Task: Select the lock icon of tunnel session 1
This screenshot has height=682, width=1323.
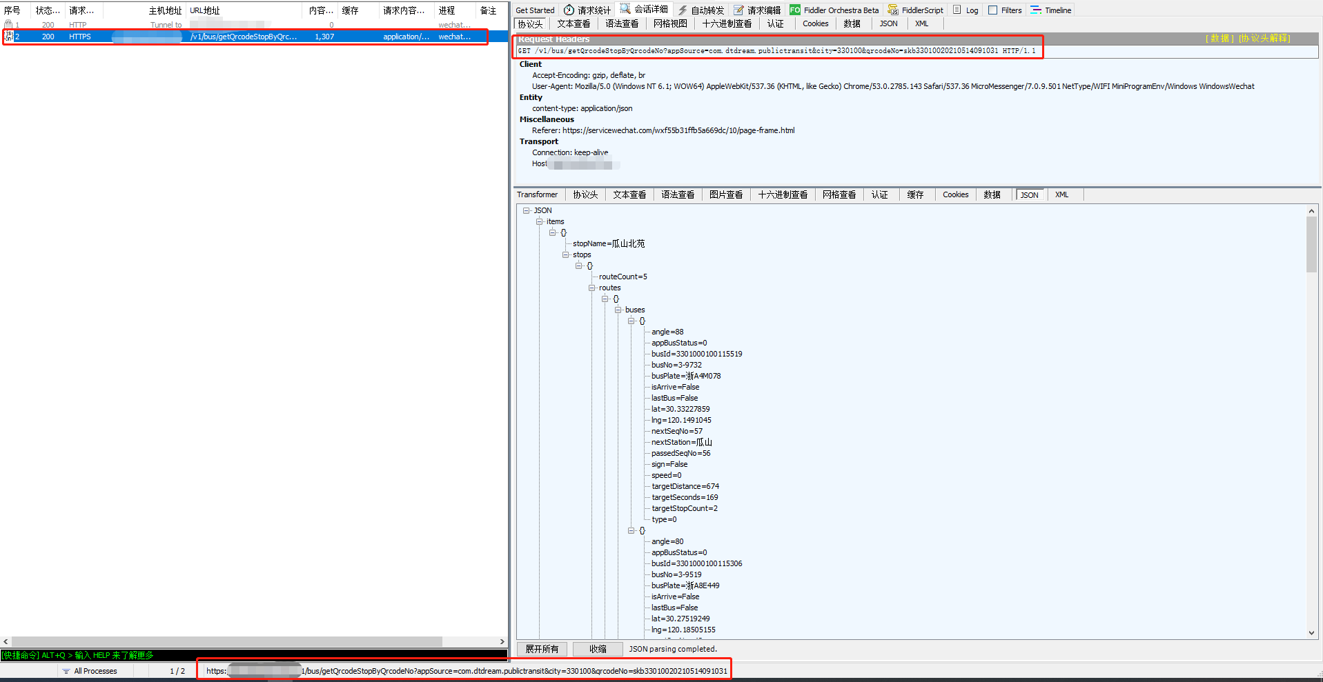Action: coord(8,24)
